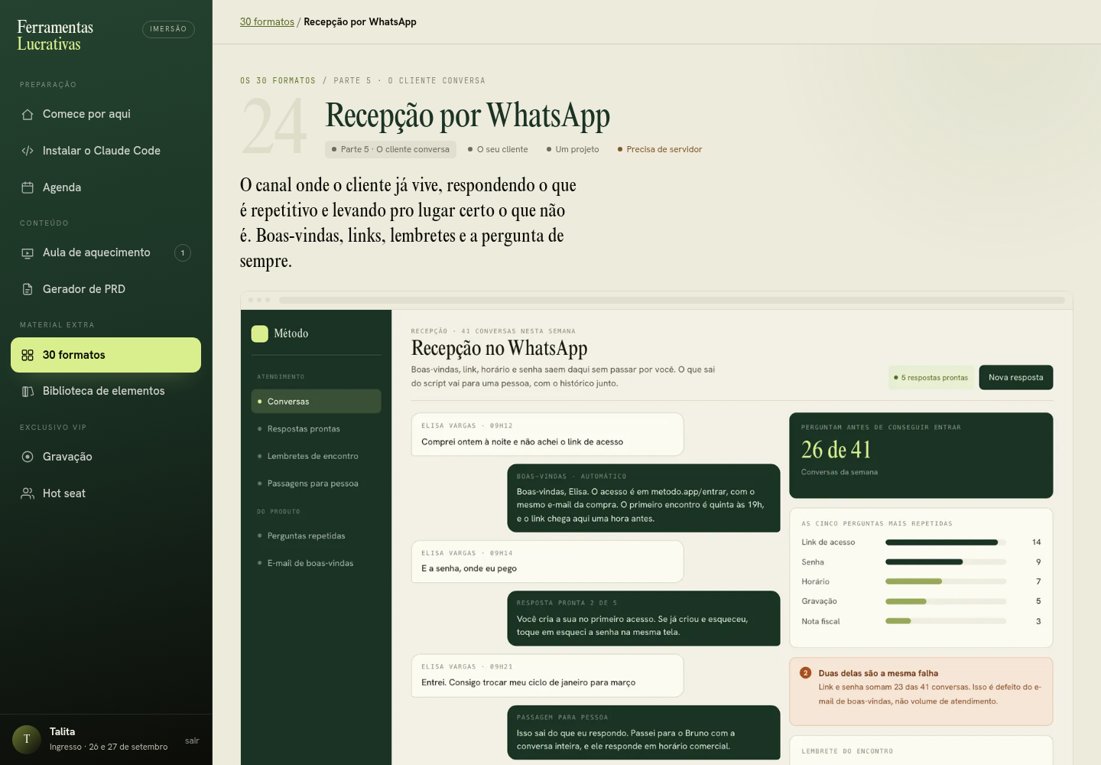
Task: Click the Nova resposta button
Action: (x=1015, y=377)
